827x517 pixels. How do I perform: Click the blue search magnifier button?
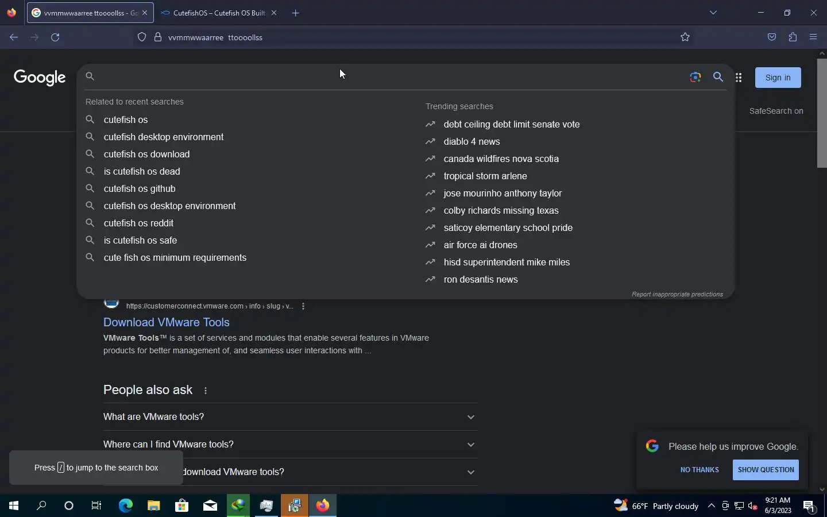[718, 77]
